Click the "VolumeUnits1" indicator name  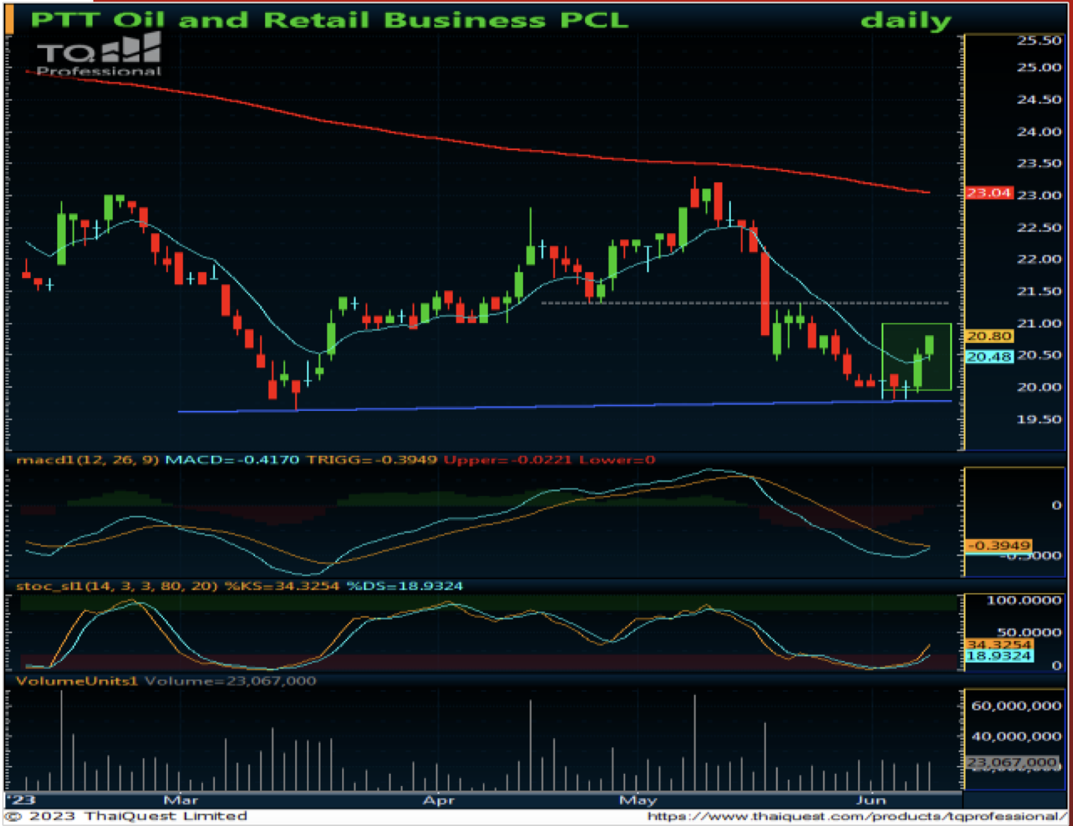pyautogui.click(x=76, y=681)
